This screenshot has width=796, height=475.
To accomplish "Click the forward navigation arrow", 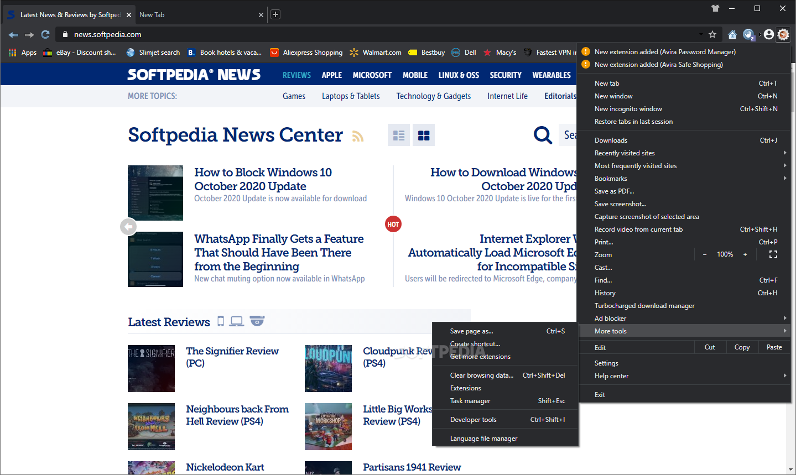I will (x=29, y=34).
